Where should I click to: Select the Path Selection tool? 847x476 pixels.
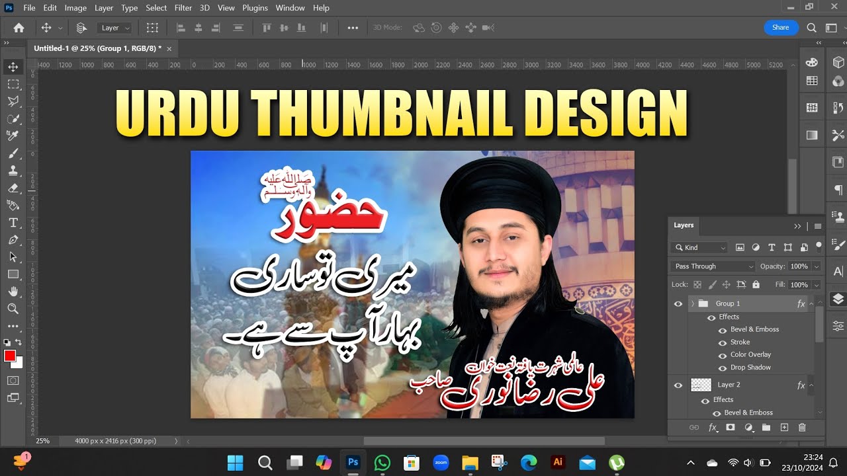point(13,257)
